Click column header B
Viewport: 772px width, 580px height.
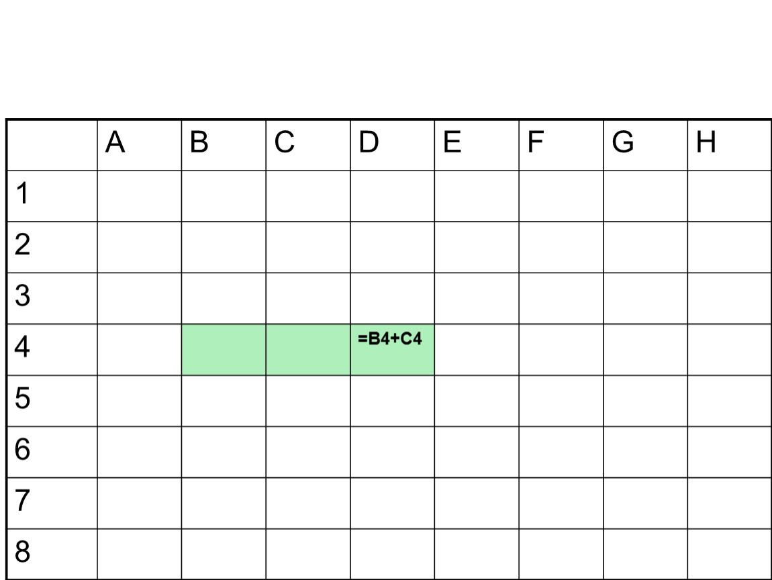click(x=224, y=145)
